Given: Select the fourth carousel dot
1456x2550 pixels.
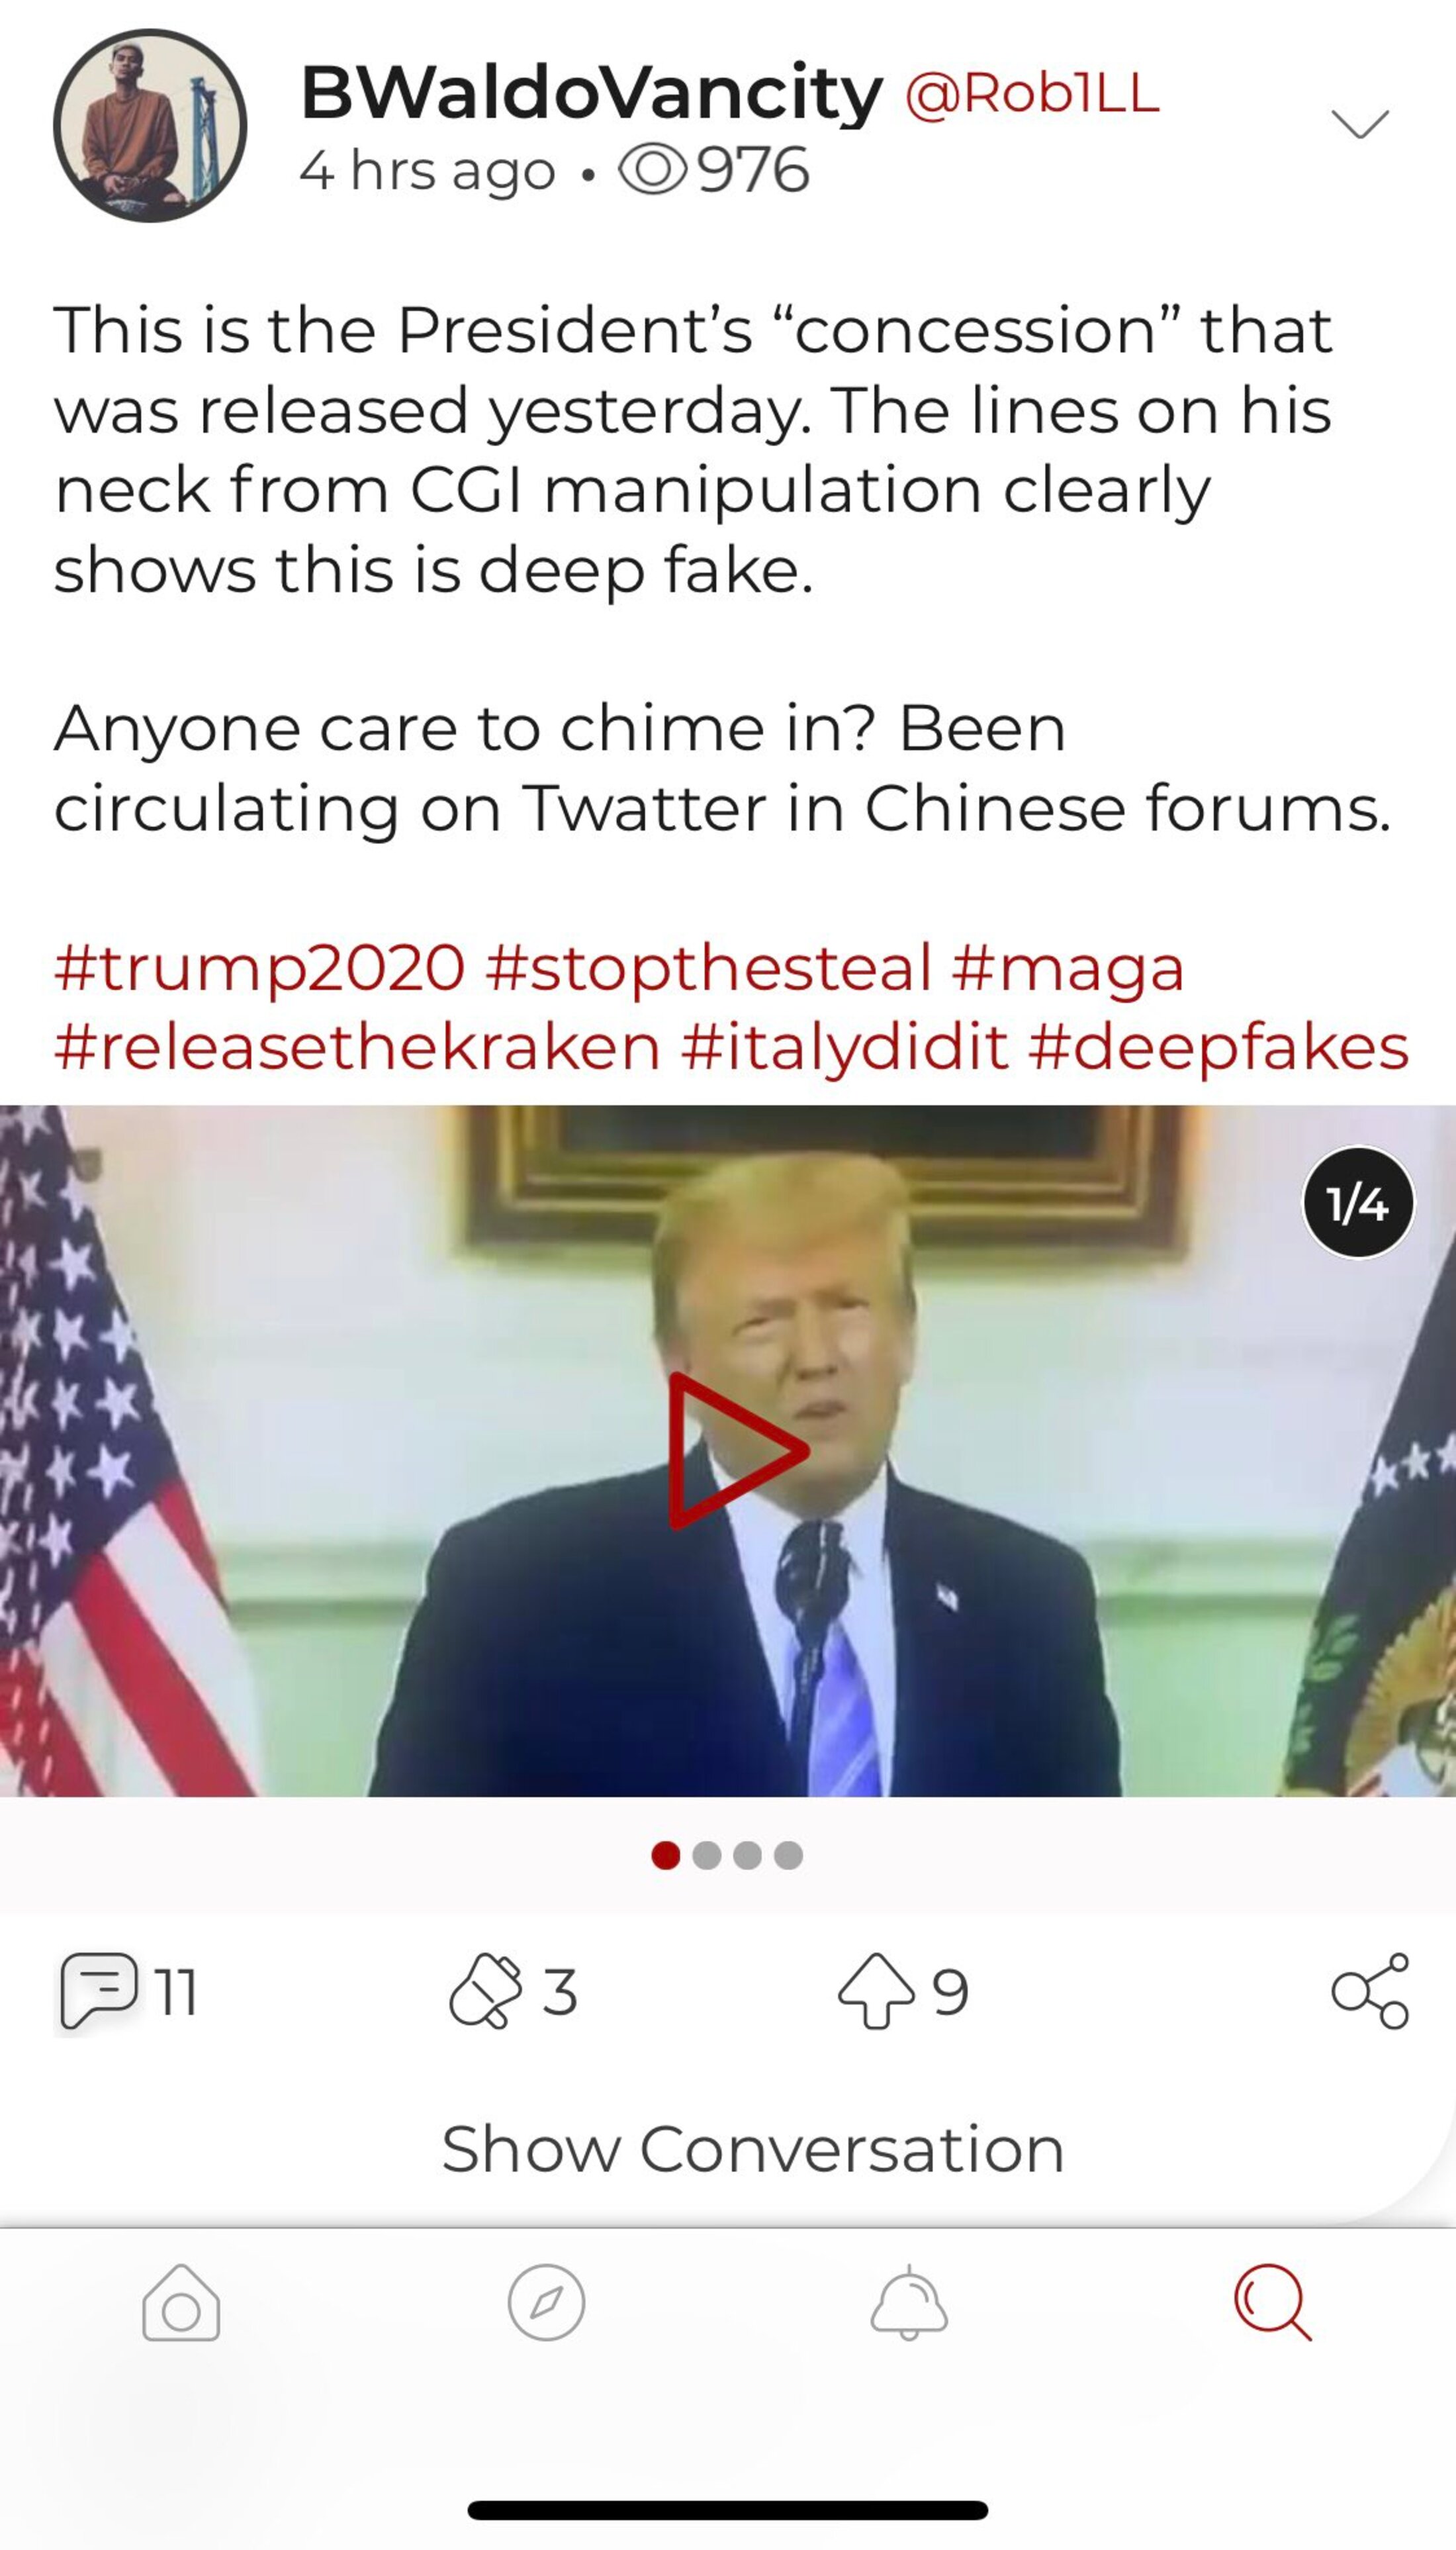Looking at the screenshot, I should pyautogui.click(x=788, y=1855).
